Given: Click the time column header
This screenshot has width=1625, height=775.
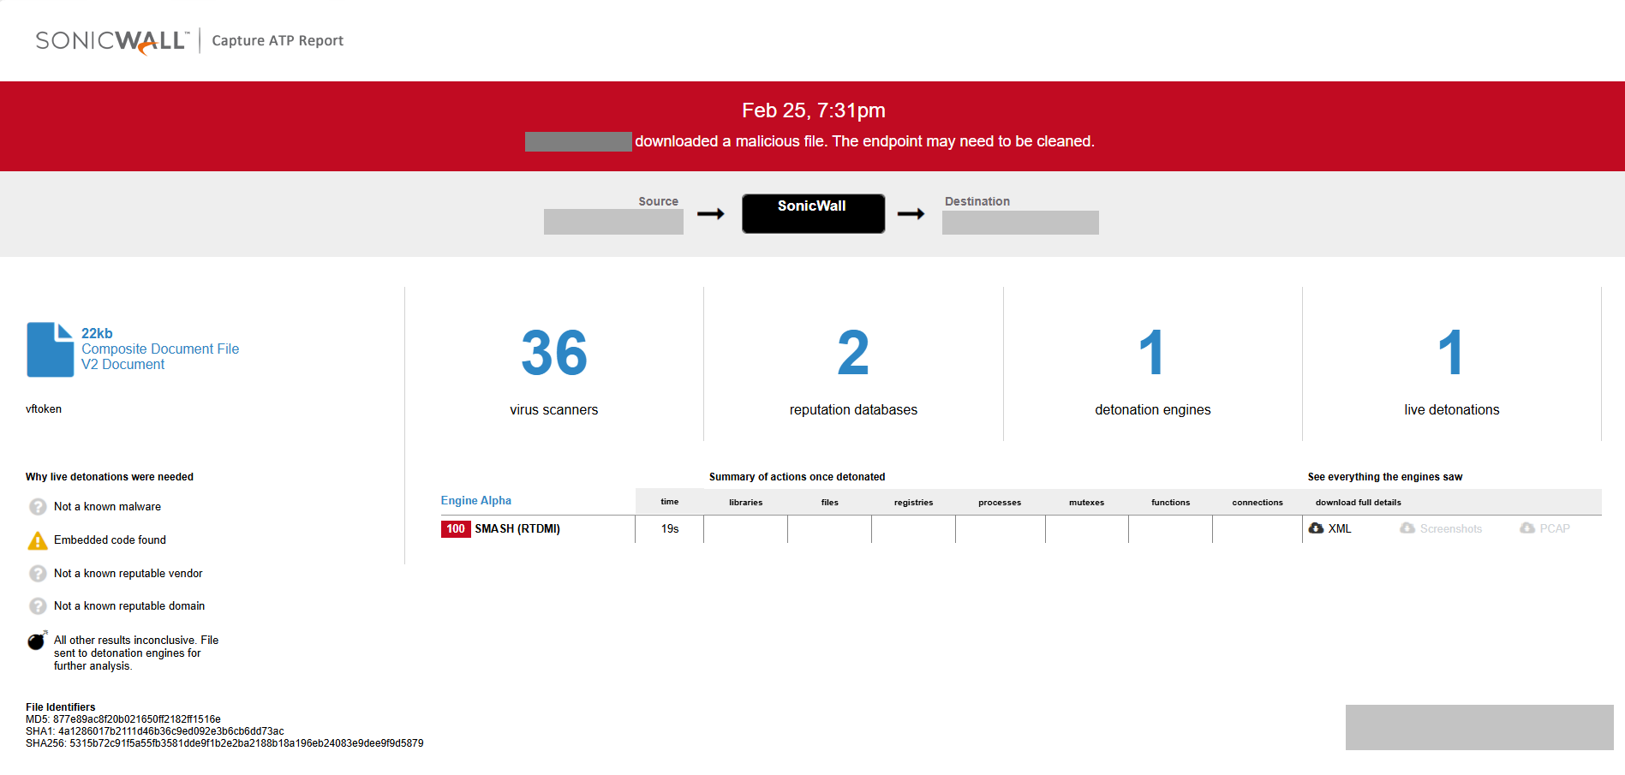Looking at the screenshot, I should (x=670, y=503).
